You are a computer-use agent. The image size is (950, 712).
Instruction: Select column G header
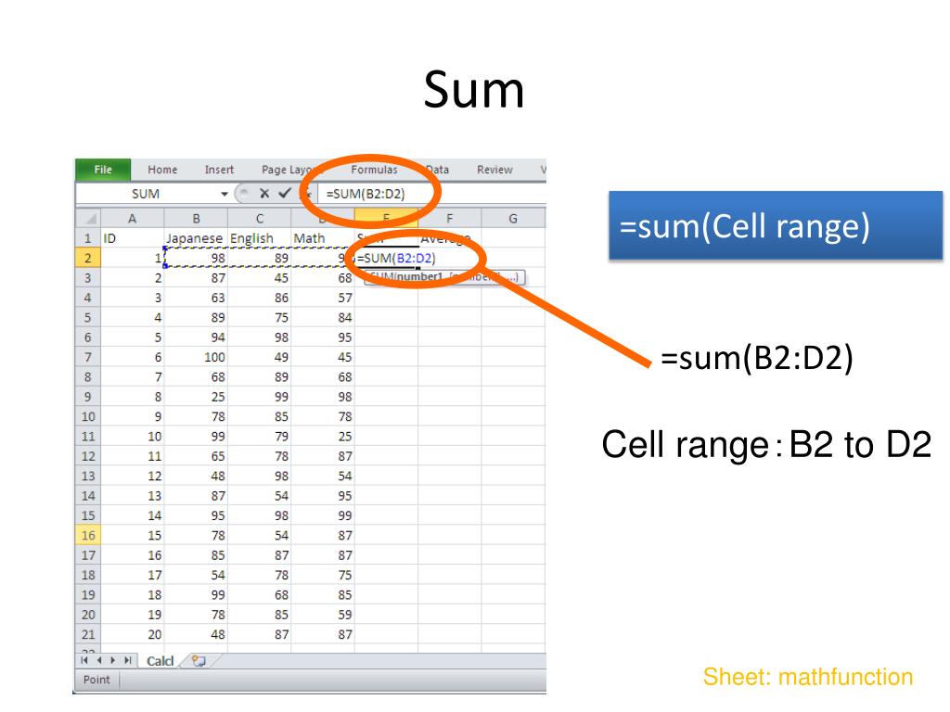512,219
